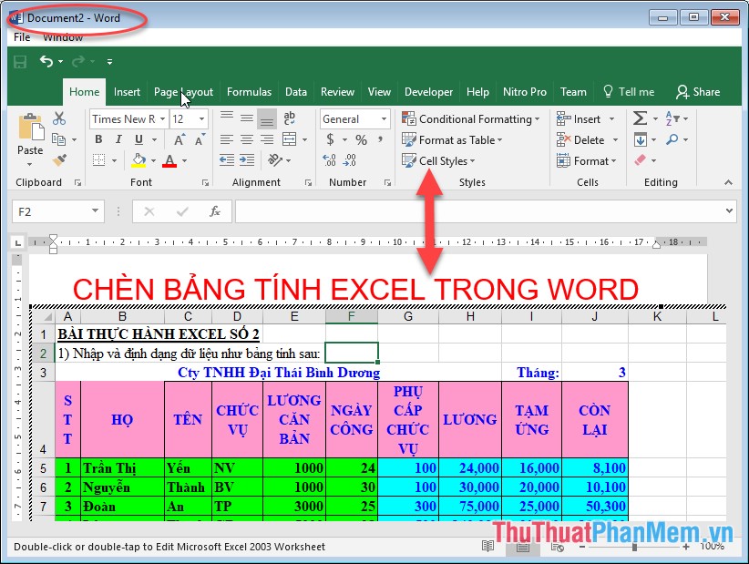Apply yellow fill color
The height and width of the screenshot is (564, 749).
139,160
